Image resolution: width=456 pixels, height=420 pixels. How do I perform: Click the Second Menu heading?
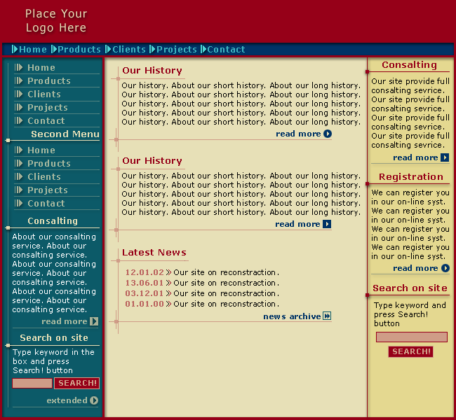click(65, 134)
